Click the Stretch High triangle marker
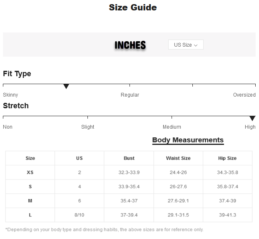The height and width of the screenshot is (239, 259). 252,119
